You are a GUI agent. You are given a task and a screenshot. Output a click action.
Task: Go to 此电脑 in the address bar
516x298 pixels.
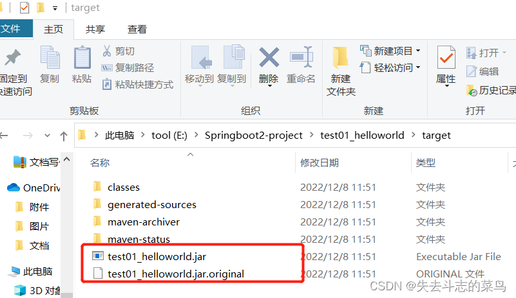[x=119, y=136]
